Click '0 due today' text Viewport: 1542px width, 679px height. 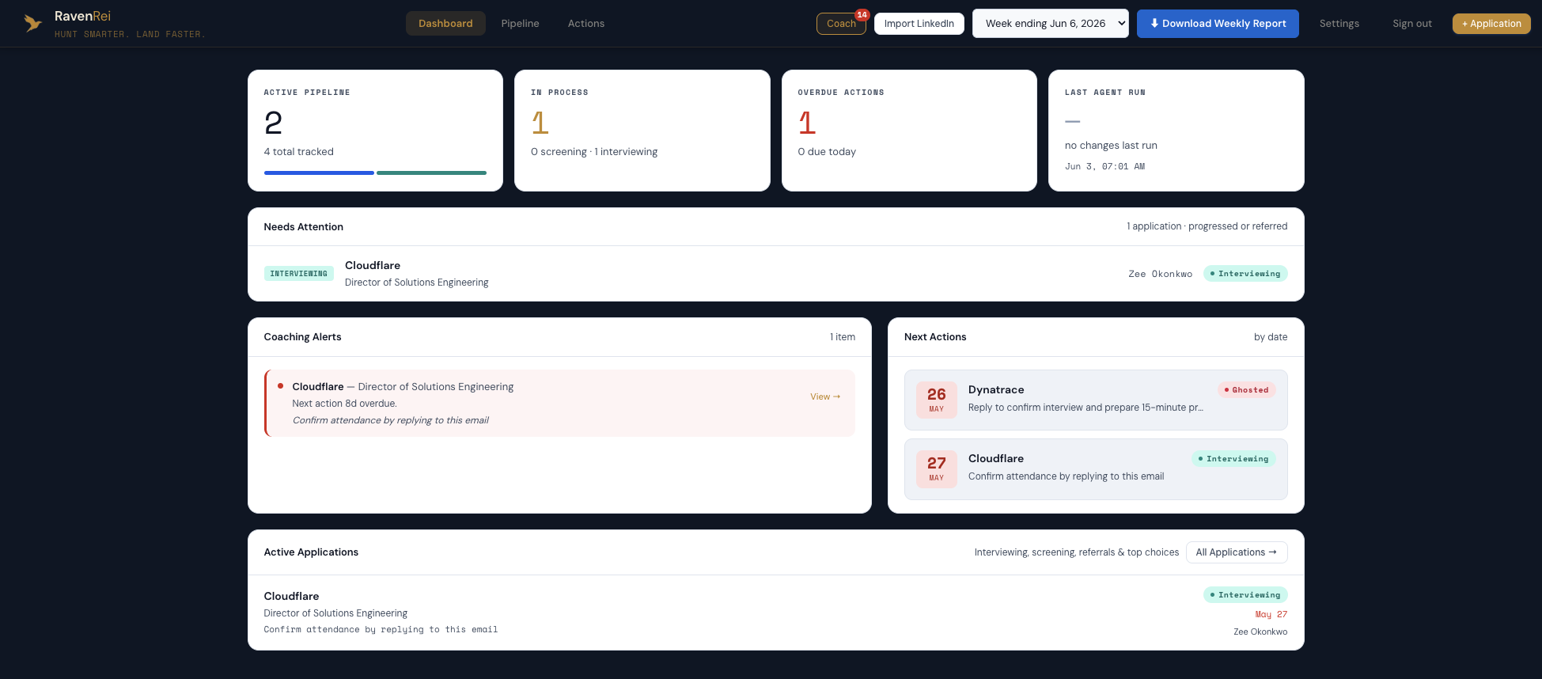point(827,152)
